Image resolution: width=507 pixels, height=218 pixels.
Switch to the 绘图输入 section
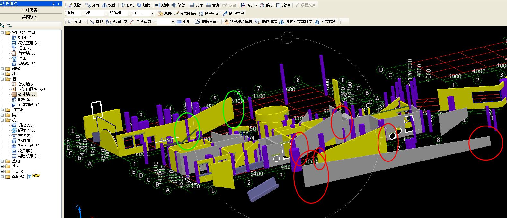(30, 17)
